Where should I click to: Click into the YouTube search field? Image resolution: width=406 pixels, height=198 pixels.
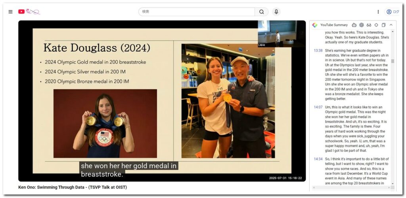[x=196, y=12]
